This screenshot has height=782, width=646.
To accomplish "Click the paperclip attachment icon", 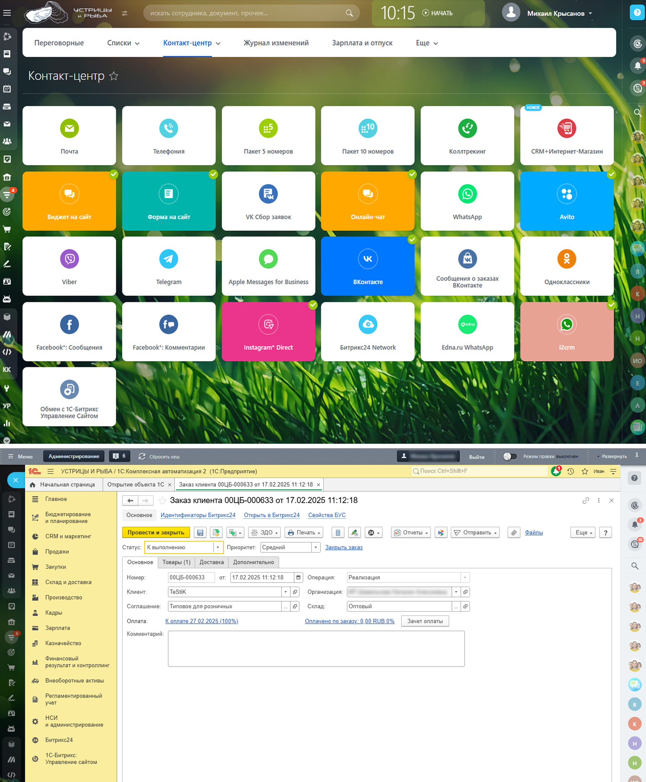I will (x=514, y=532).
